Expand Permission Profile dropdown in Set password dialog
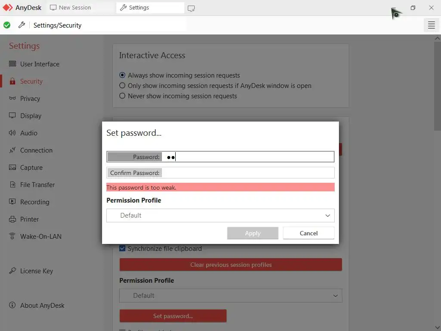The image size is (441, 331). pos(220,215)
